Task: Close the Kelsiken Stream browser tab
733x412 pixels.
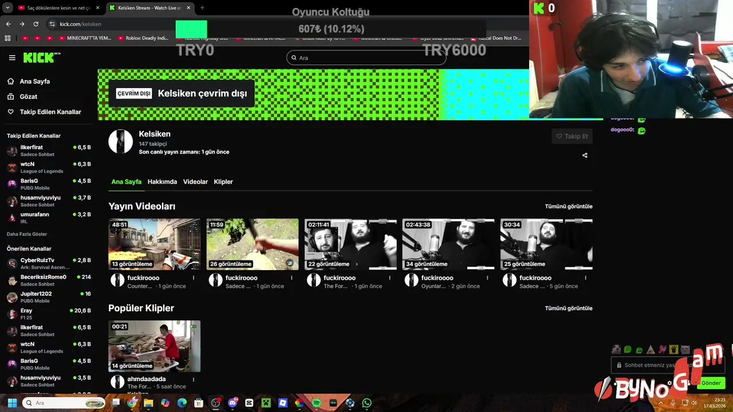Action: click(188, 8)
